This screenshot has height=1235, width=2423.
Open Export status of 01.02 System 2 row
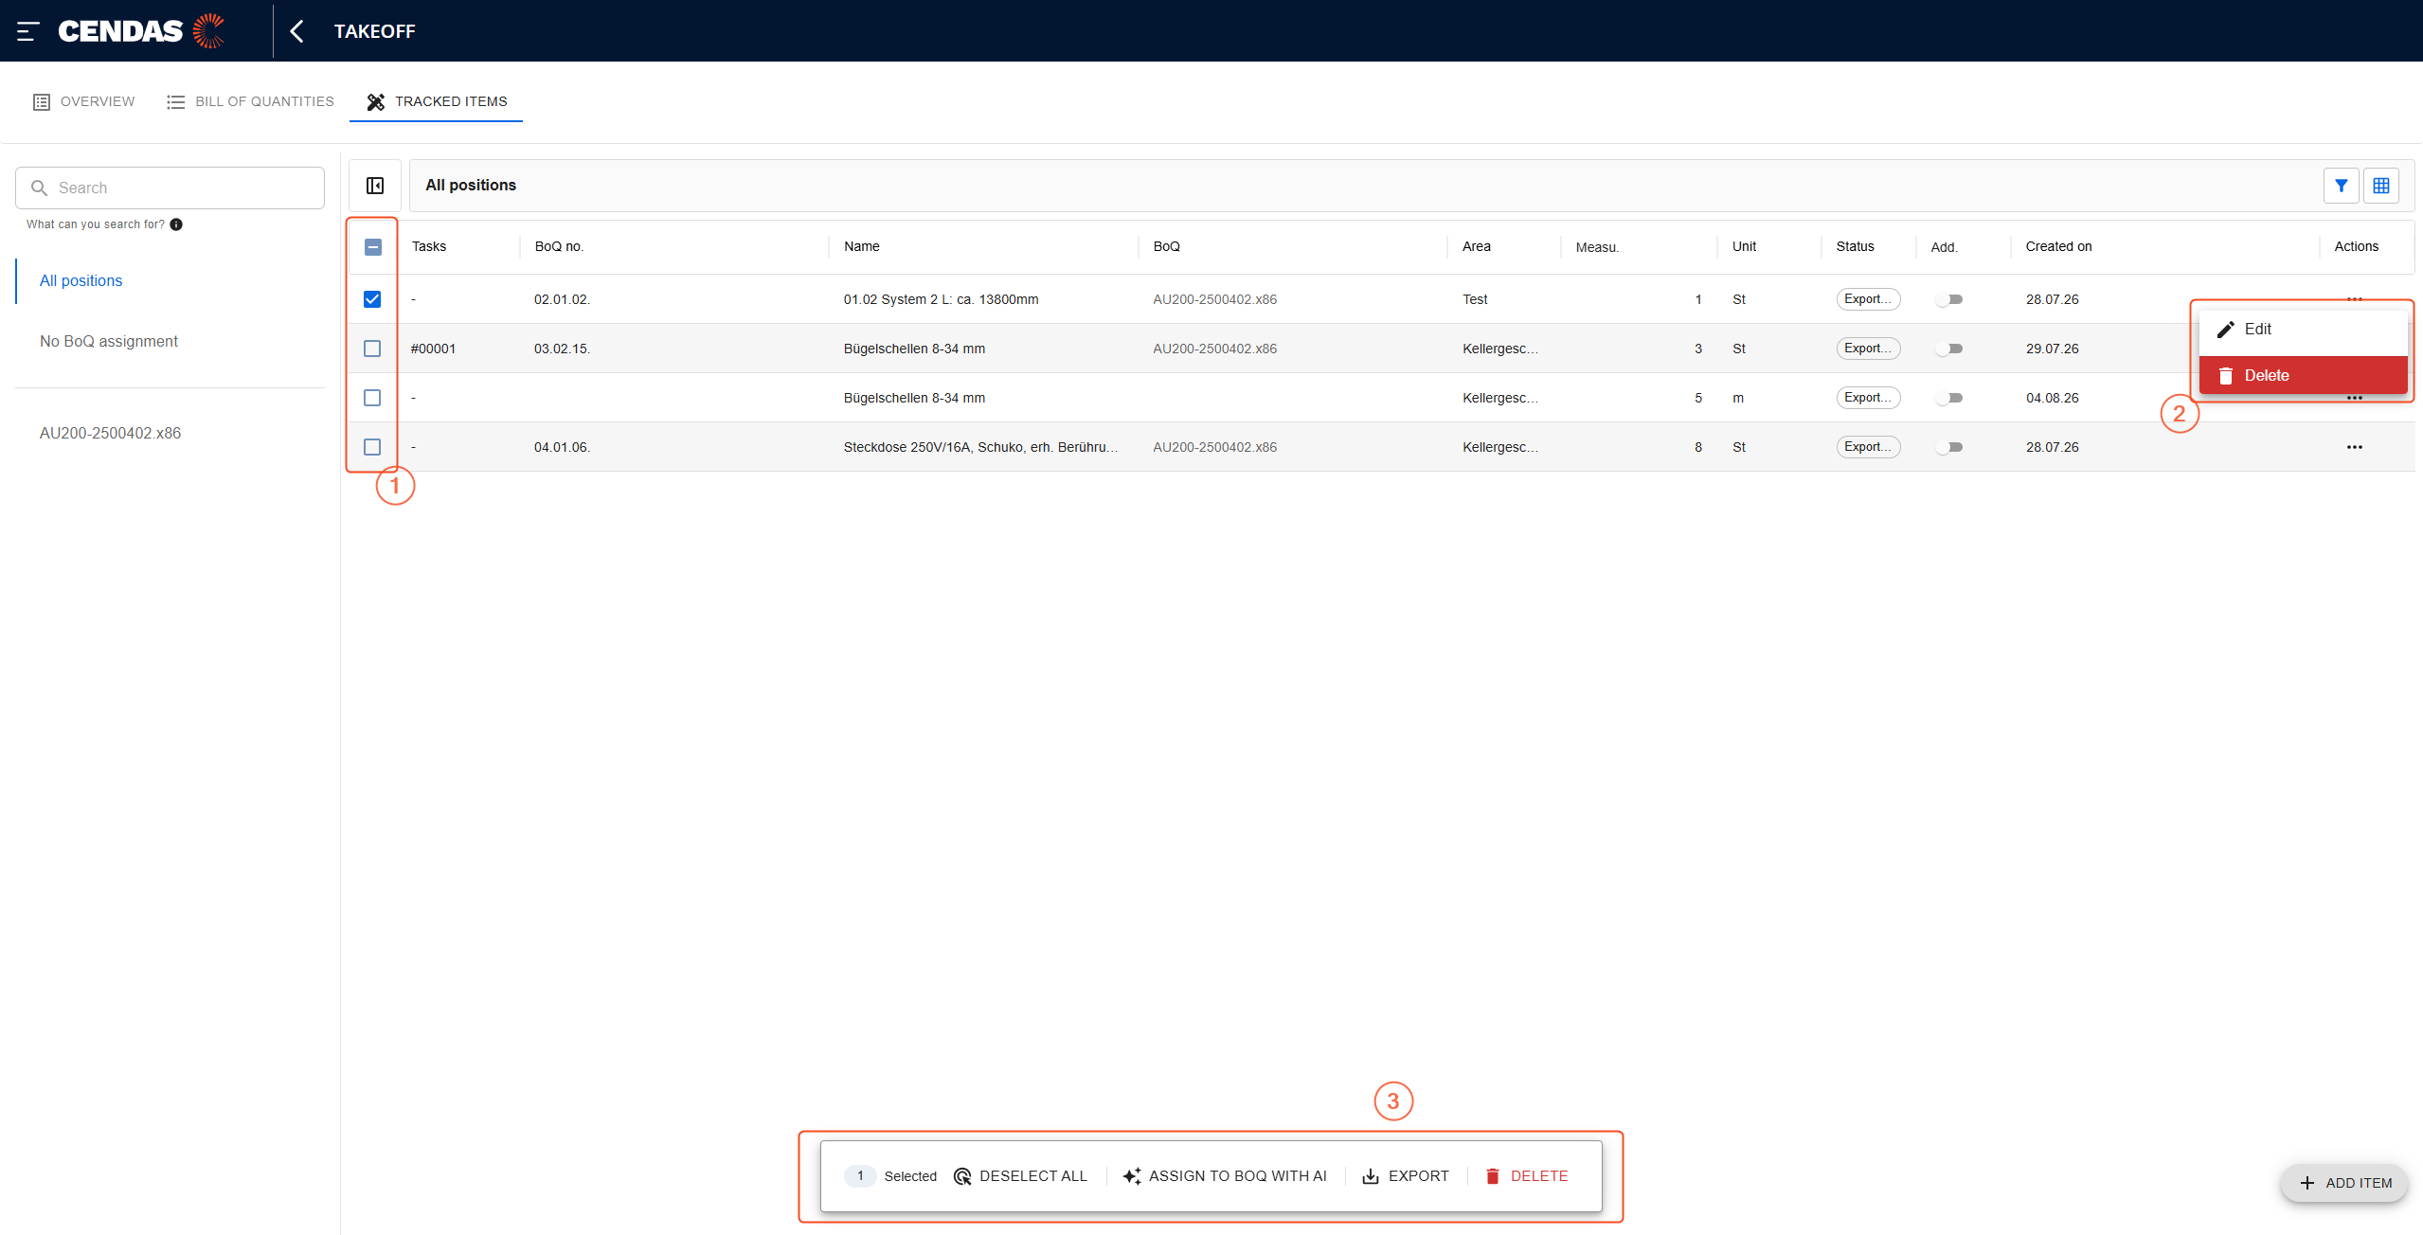click(1868, 299)
